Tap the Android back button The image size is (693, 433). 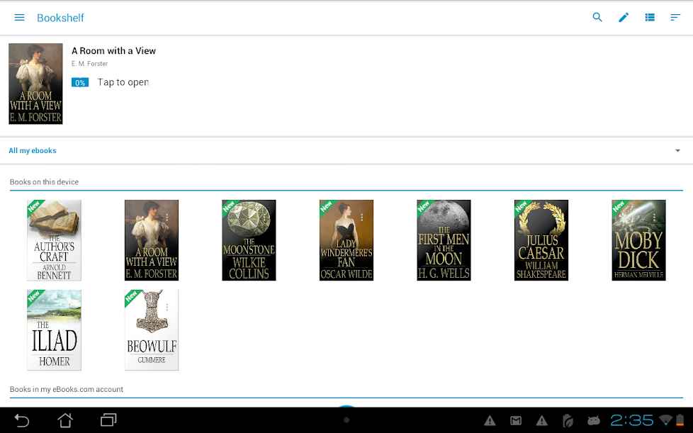click(x=22, y=420)
